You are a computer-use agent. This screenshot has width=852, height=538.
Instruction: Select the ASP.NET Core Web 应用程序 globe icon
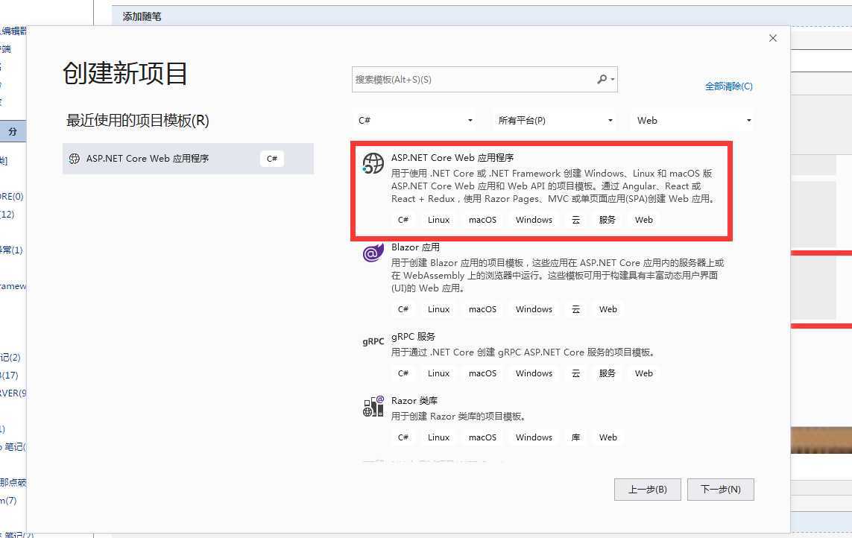point(372,165)
